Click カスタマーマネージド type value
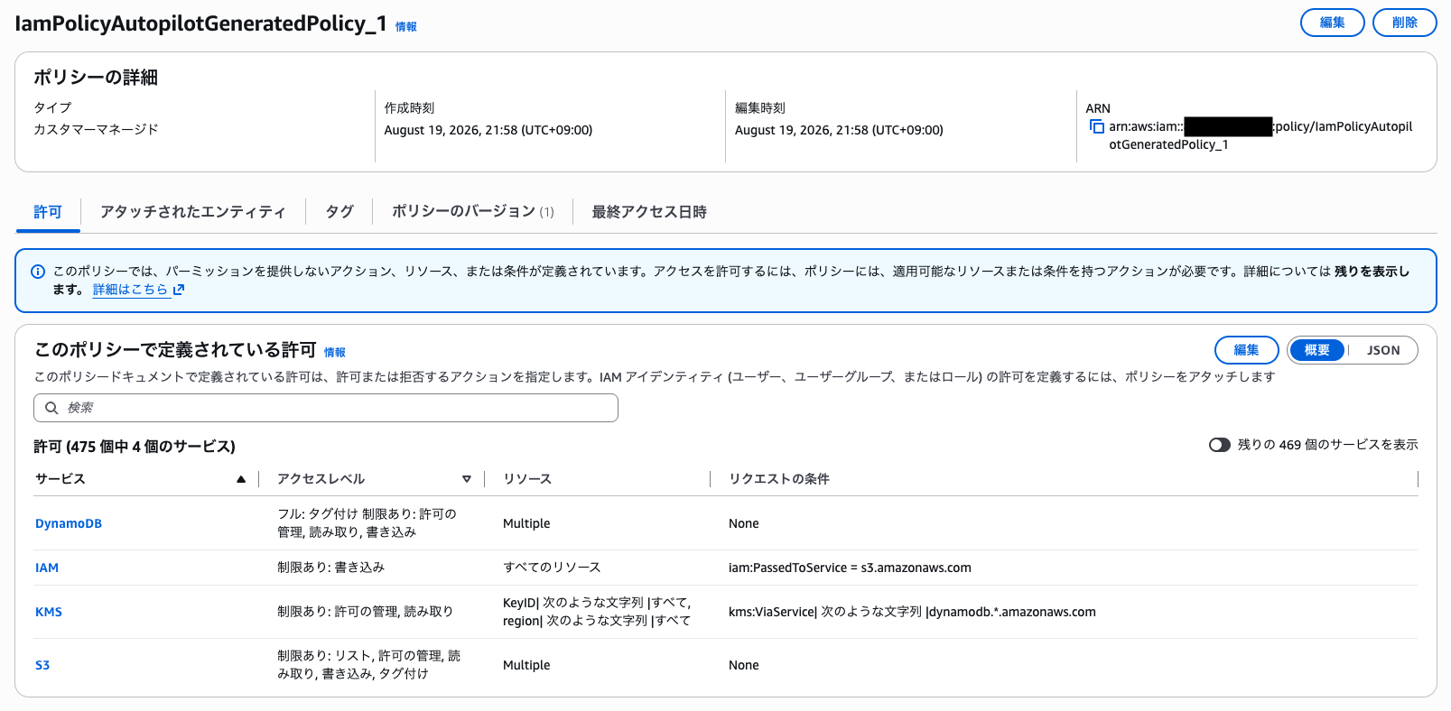Viewport: 1451px width, 711px height. (x=96, y=130)
